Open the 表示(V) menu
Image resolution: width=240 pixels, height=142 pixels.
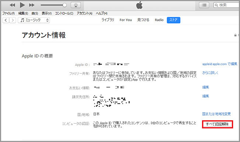click(46, 14)
